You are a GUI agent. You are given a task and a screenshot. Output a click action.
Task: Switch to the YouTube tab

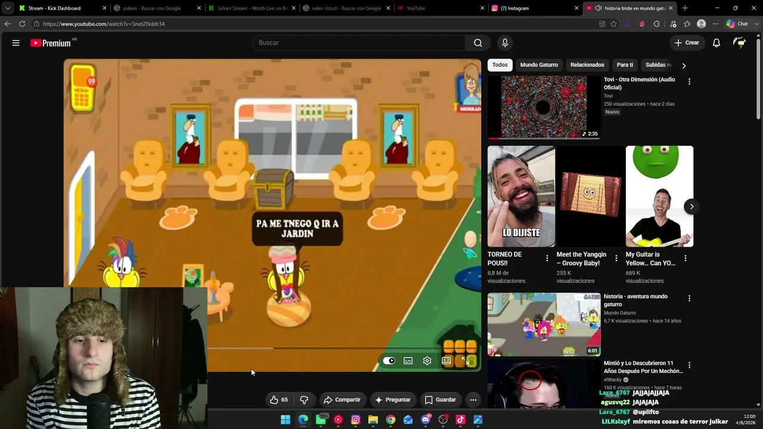441,8
